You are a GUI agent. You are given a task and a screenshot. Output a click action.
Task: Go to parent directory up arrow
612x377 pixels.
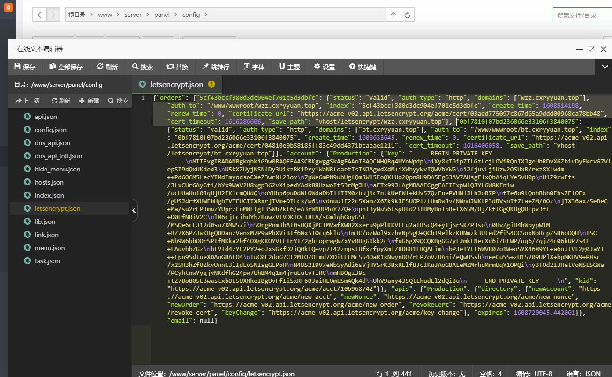[393, 15]
